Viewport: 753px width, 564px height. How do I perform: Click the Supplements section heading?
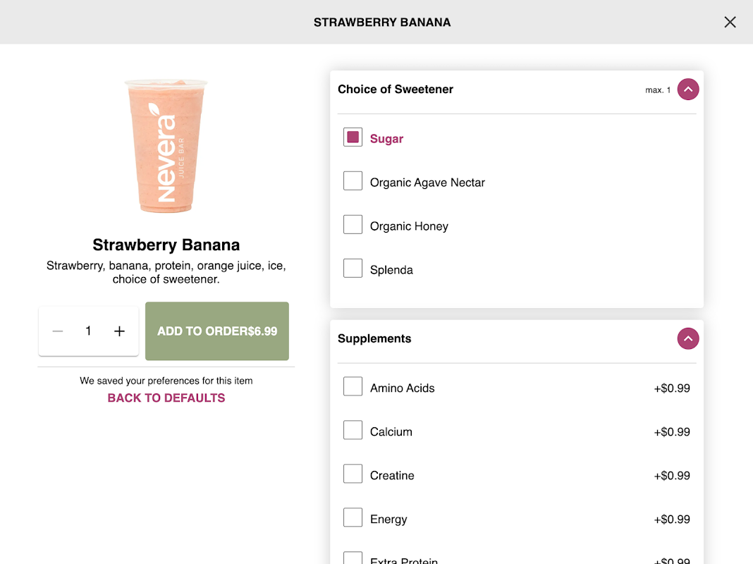374,339
